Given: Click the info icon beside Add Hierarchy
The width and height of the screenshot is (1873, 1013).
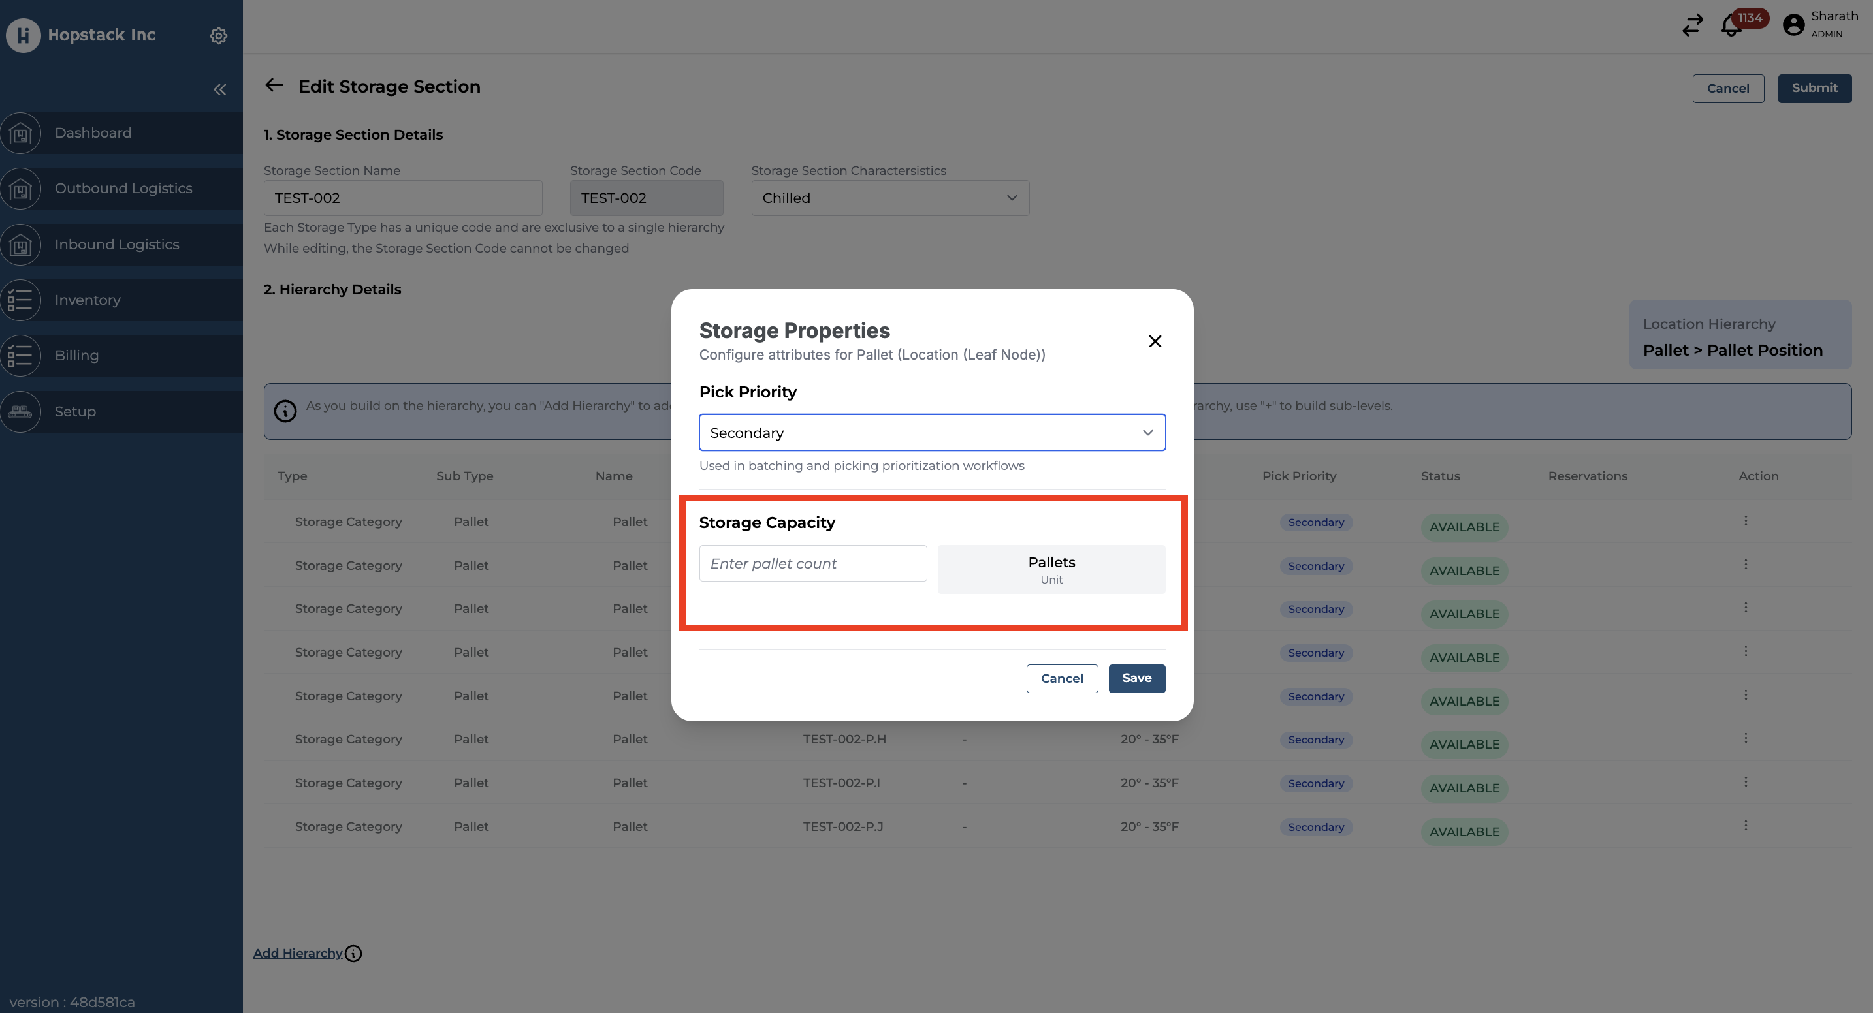Looking at the screenshot, I should [x=353, y=954].
